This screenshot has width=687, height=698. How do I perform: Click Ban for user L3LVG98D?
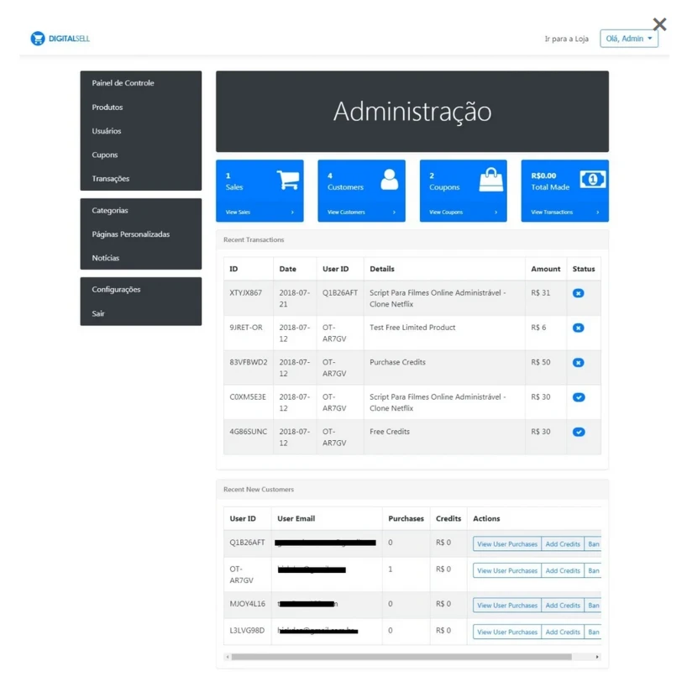click(x=593, y=632)
